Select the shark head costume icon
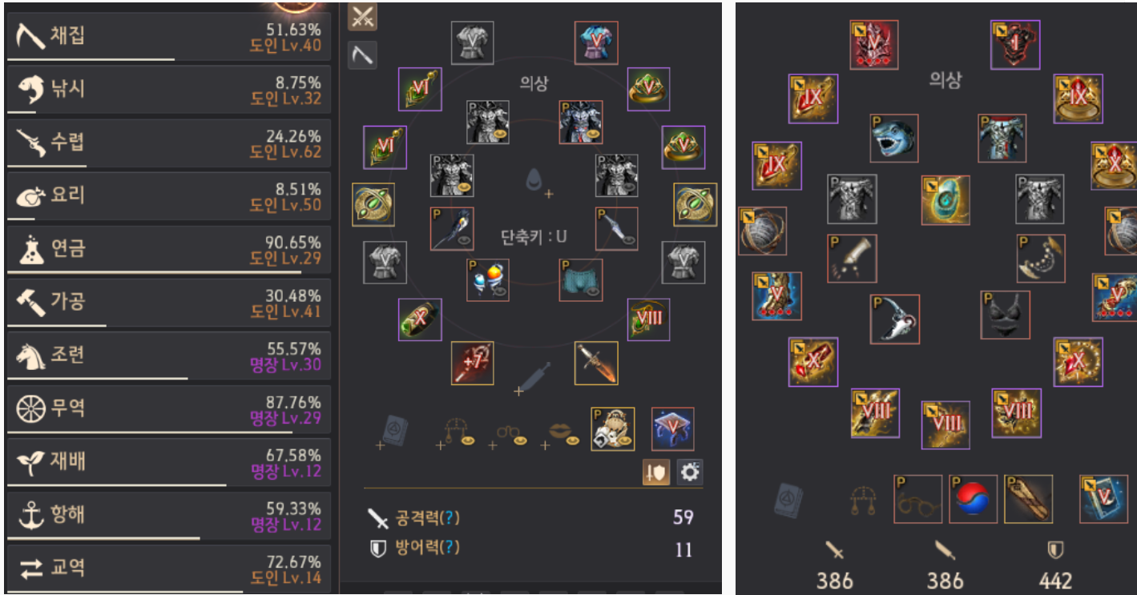 [894, 139]
